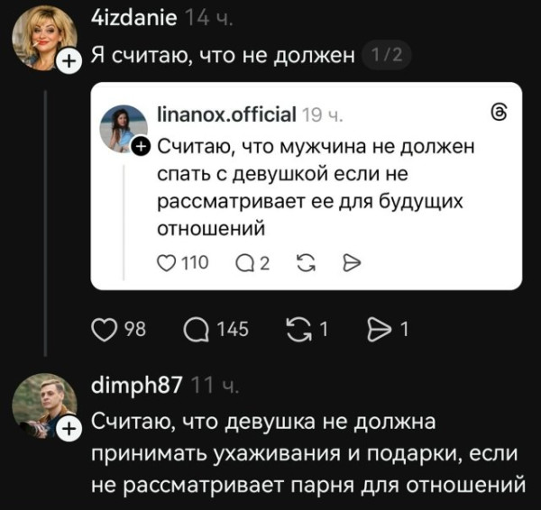Repost the quoted linanox.official post

(x=304, y=262)
